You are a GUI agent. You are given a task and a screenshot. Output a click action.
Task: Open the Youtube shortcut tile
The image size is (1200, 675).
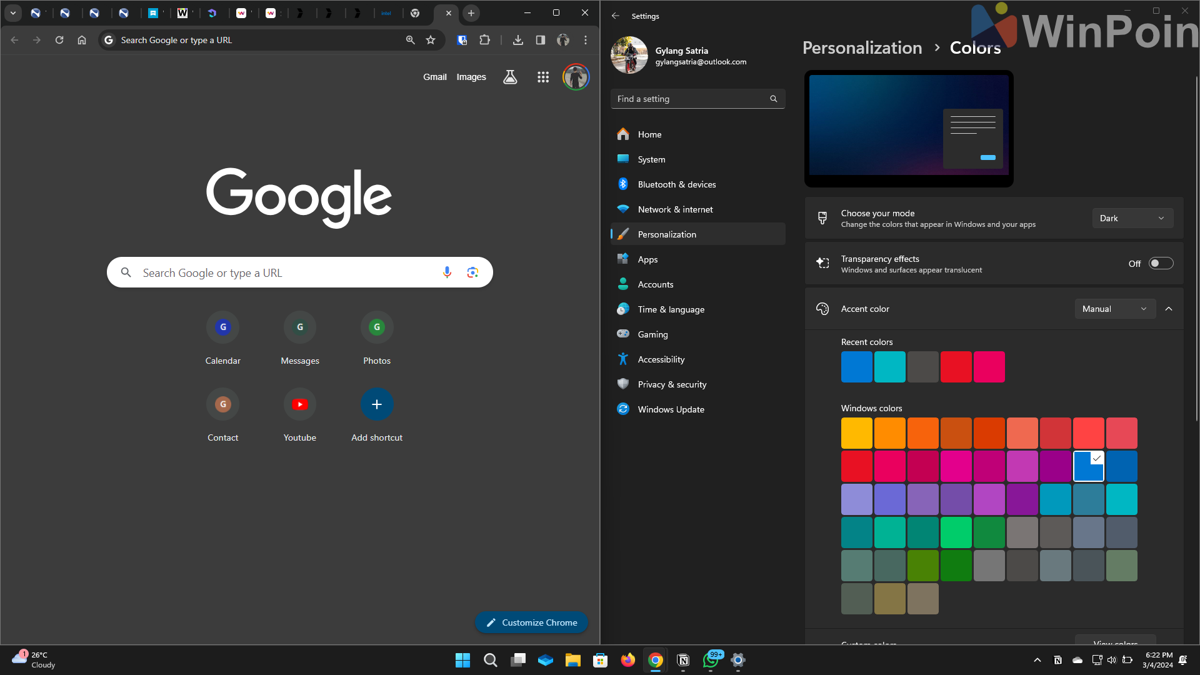(300, 404)
